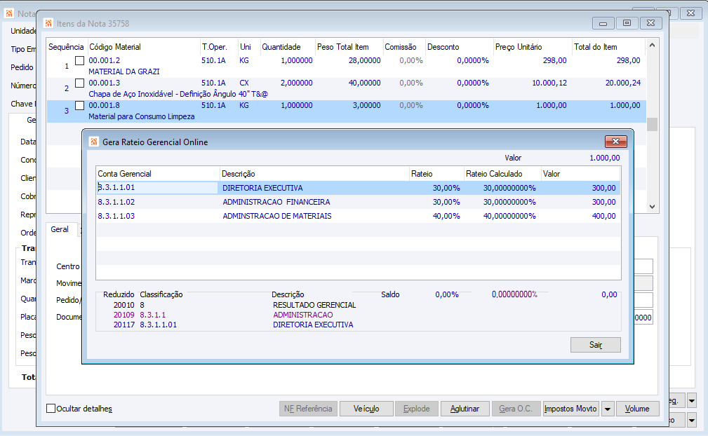The height and width of the screenshot is (436, 708).
Task: Tick the checkbox for item 00.001.8
Action: 80,106
